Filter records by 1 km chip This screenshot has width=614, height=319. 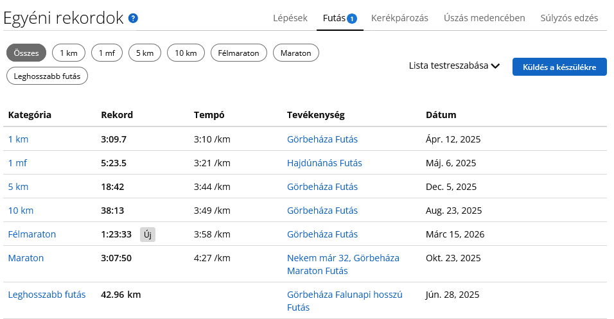[x=68, y=53]
